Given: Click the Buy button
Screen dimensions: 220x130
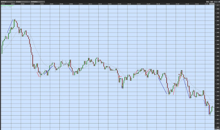Looking at the screenshot, I should coord(208,2).
